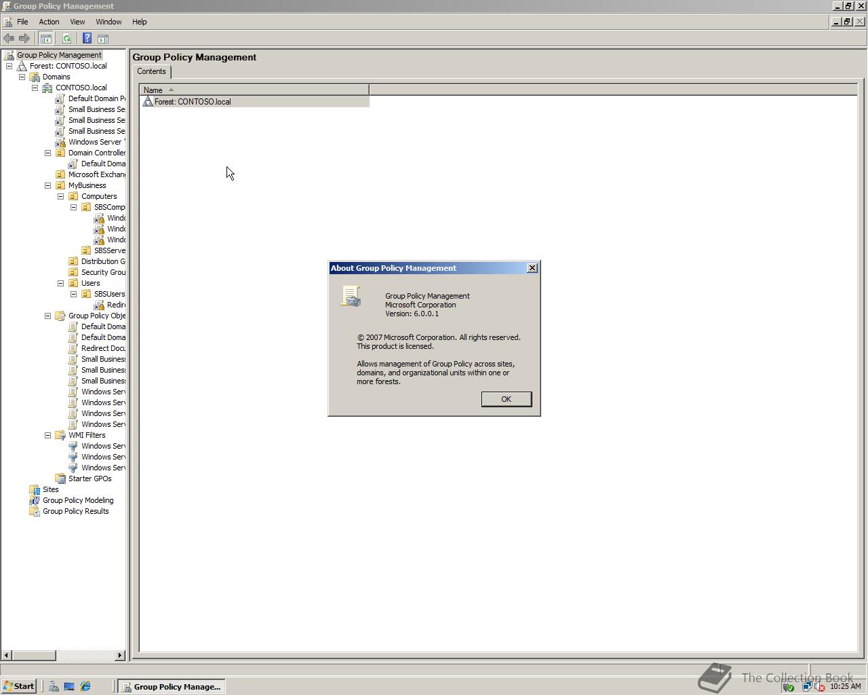Sort by the Name column header
This screenshot has height=695, width=868.
pos(254,90)
